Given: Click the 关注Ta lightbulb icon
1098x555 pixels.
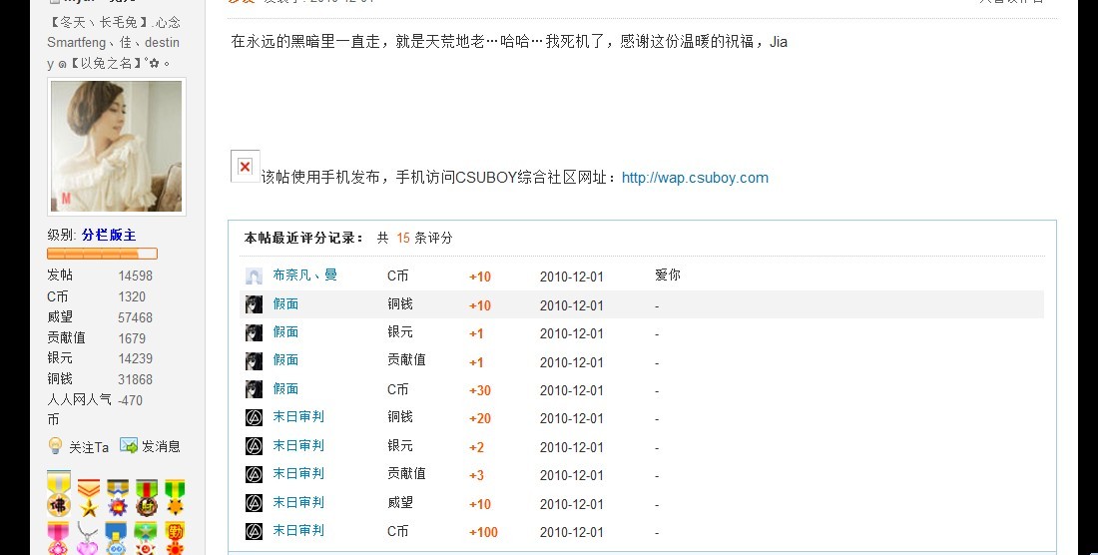Looking at the screenshot, I should click(x=55, y=446).
